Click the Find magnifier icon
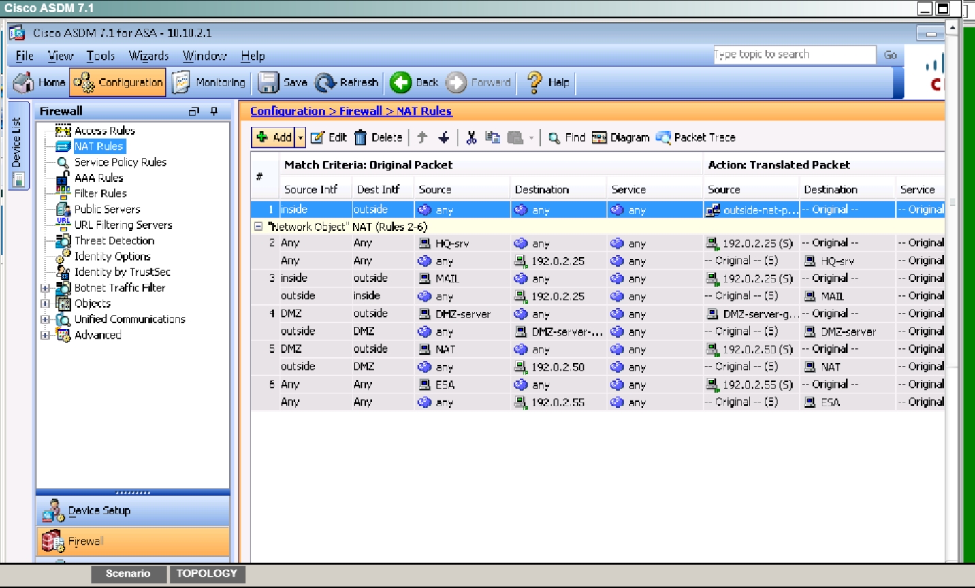975x588 pixels. 555,137
